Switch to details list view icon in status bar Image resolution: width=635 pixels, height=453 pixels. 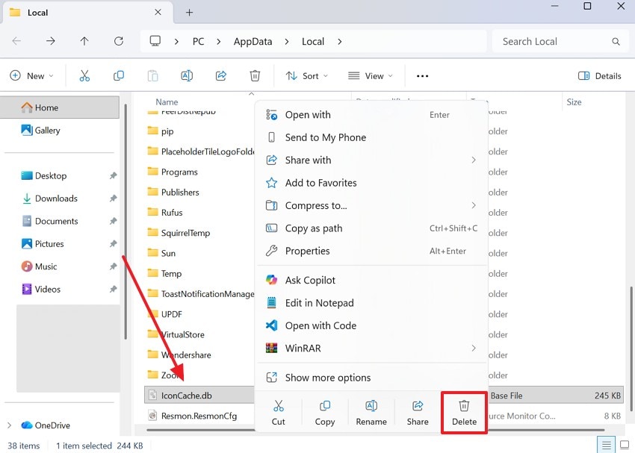coord(607,446)
